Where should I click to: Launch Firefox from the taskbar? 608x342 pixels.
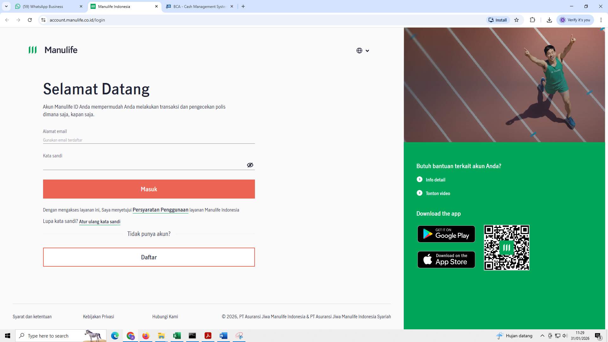point(146,336)
